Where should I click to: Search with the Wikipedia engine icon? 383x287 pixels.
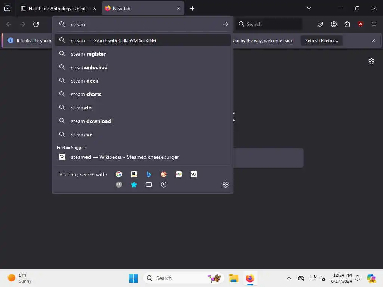coord(193,174)
